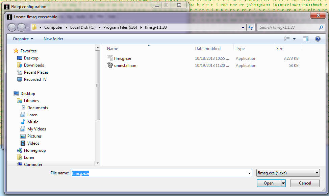This screenshot has height=196, width=329.
Task: Click the flmsg-1.1.33 breadcrumb segment
Action: click(x=156, y=27)
